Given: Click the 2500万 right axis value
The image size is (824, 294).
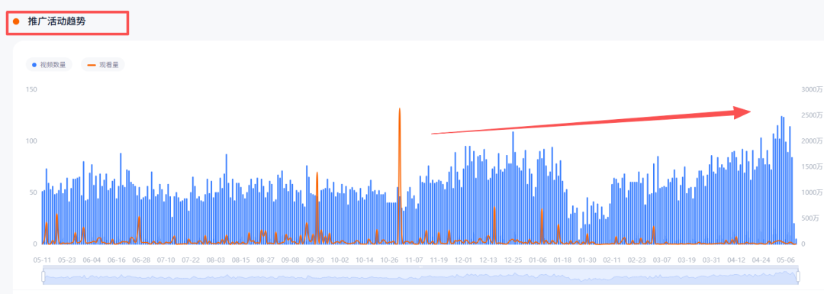Looking at the screenshot, I should (x=812, y=115).
